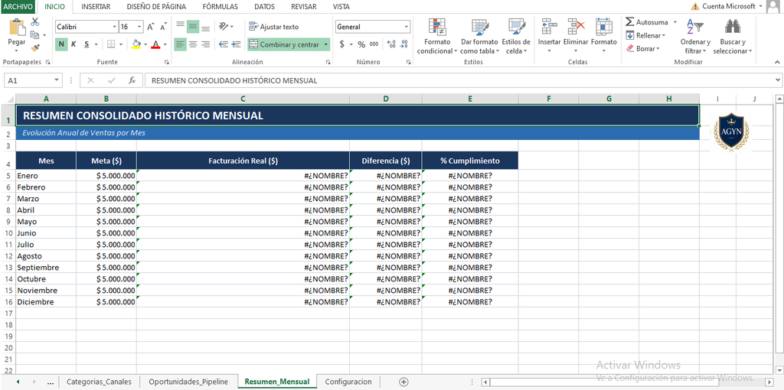Viewport: 784px width, 390px height.
Task: Switch to the FÓRMULAS tab
Action: [220, 6]
